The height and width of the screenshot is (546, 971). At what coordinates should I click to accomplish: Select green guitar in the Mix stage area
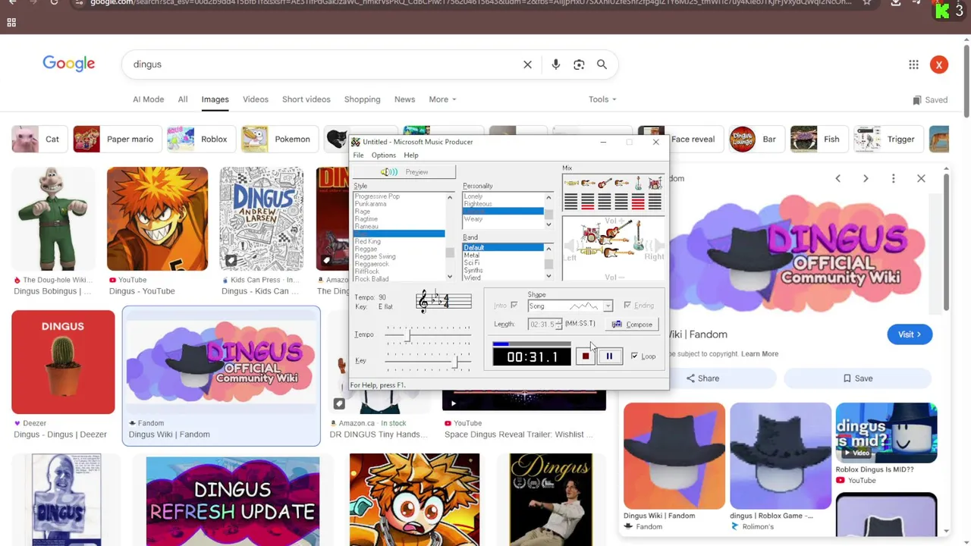638,235
